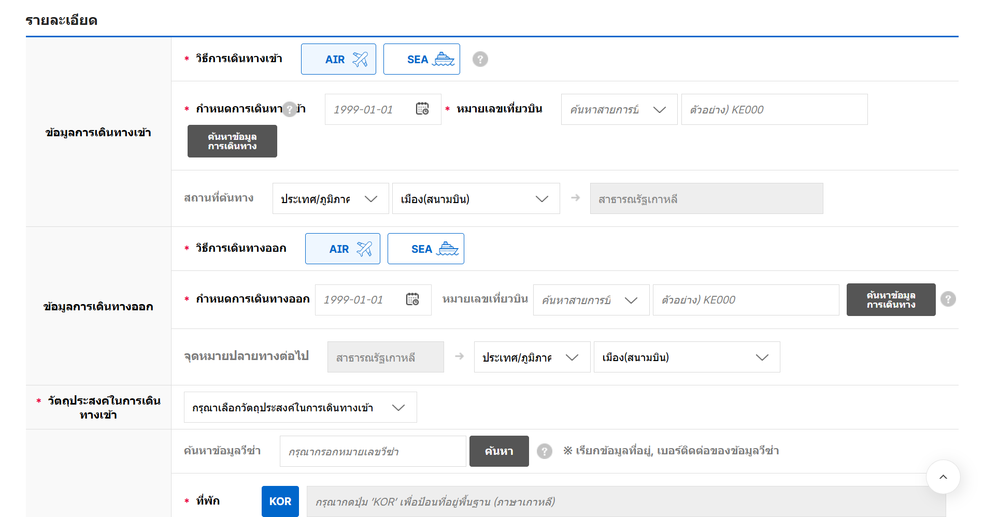Click help icon over the entry schedule label

[290, 109]
